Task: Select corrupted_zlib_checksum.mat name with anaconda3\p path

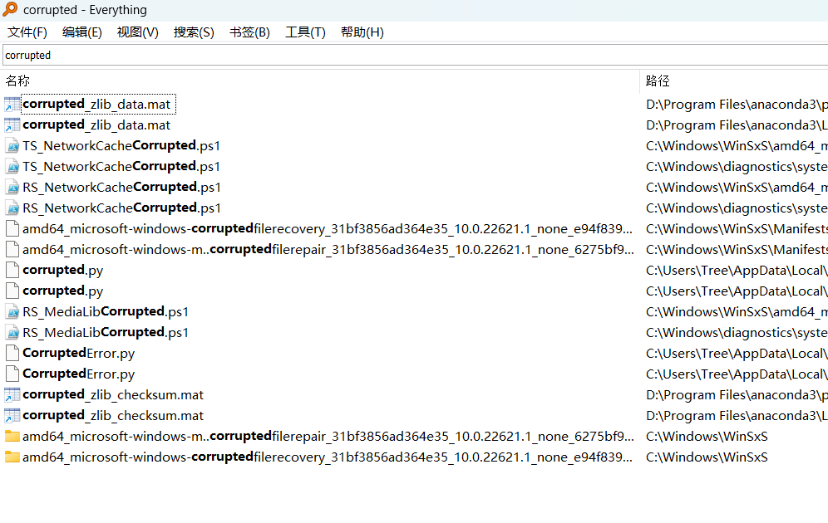Action: [113, 395]
